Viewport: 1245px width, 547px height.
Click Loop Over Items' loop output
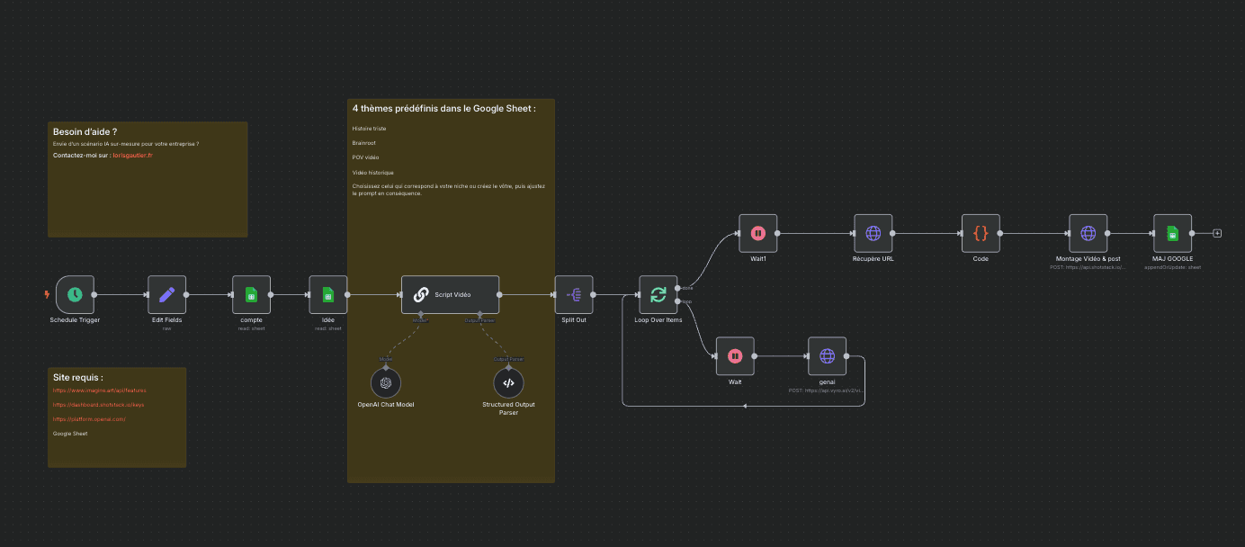(x=678, y=301)
